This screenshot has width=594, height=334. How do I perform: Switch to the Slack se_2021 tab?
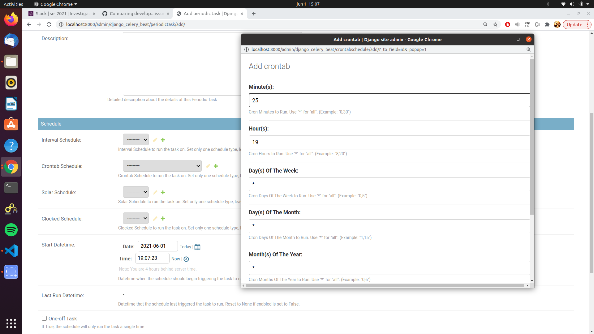(62, 14)
